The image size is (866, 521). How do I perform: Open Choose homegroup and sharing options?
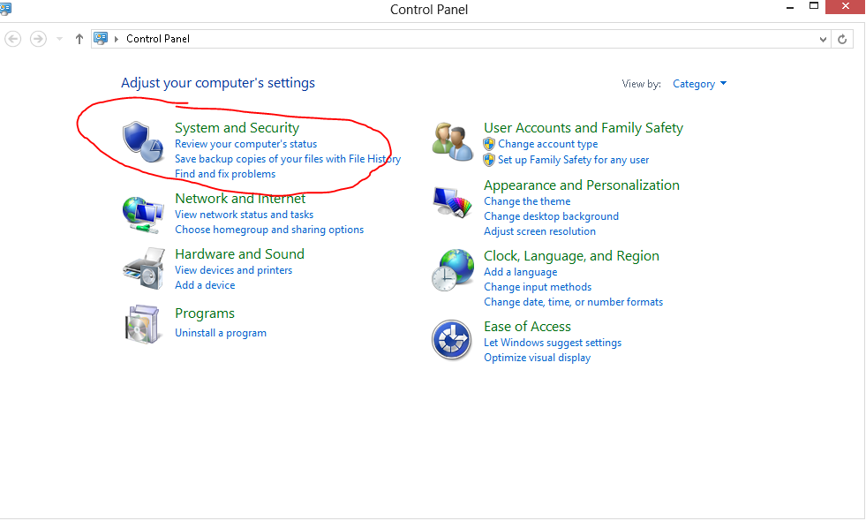pyautogui.click(x=269, y=230)
